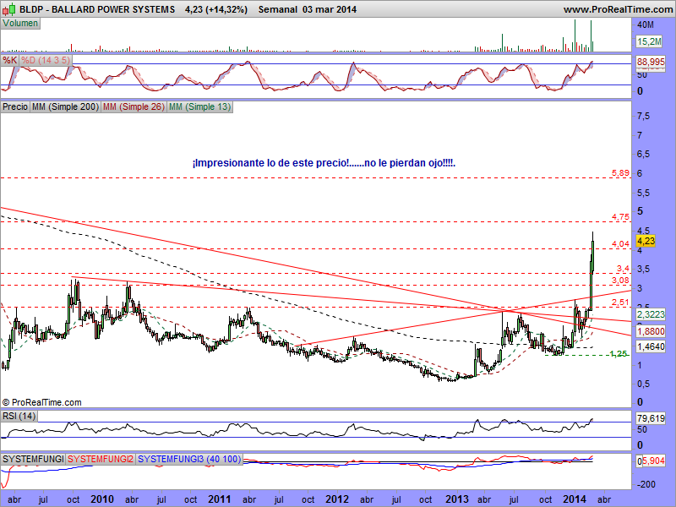The height and width of the screenshot is (507, 676).
Task: Select the SYSTEMFUNGI3 (40 100) label
Action: pos(189,459)
